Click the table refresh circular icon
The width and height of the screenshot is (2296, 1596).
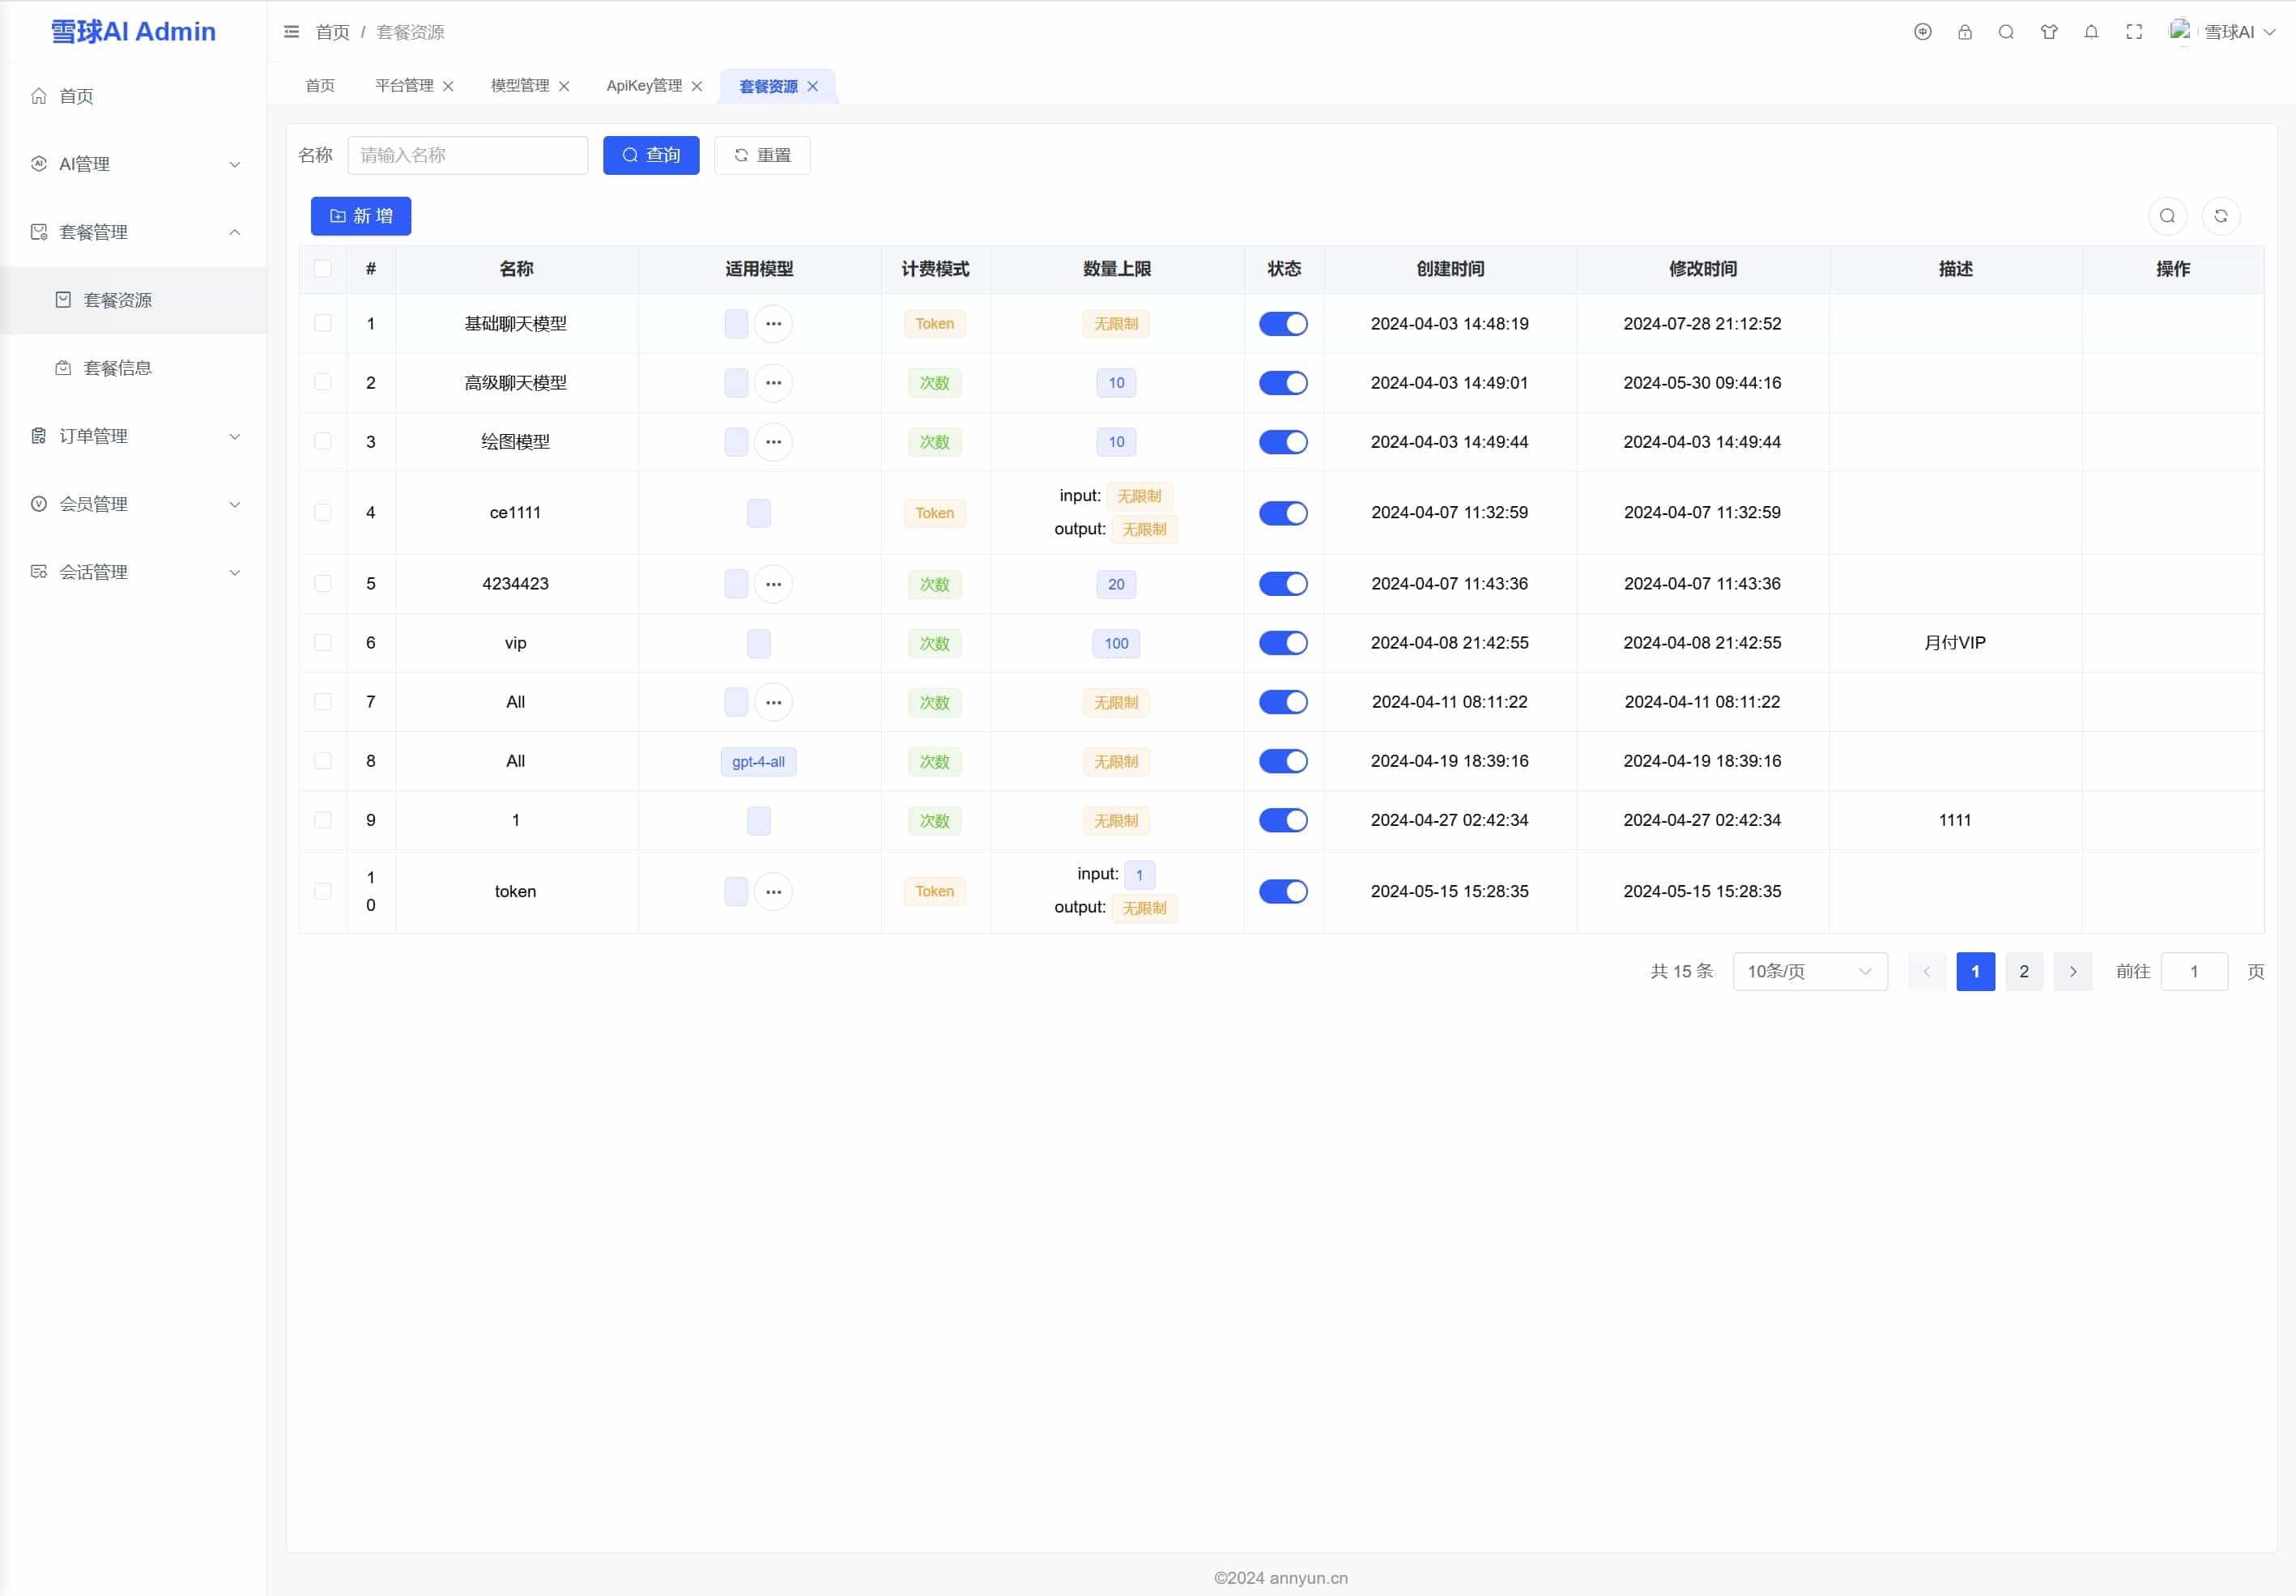coord(2220,216)
